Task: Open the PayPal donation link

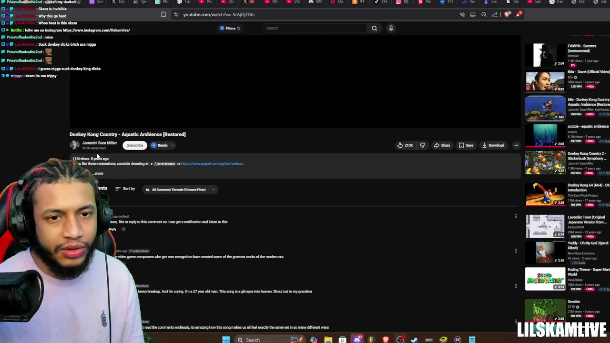Action: coord(213,163)
